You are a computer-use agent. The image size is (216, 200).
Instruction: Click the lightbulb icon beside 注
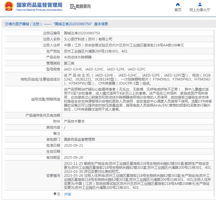[55, 194]
